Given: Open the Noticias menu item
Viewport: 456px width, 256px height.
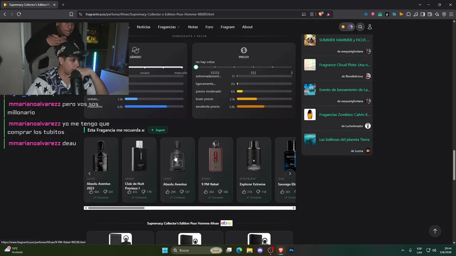Looking at the screenshot, I should click(x=144, y=27).
